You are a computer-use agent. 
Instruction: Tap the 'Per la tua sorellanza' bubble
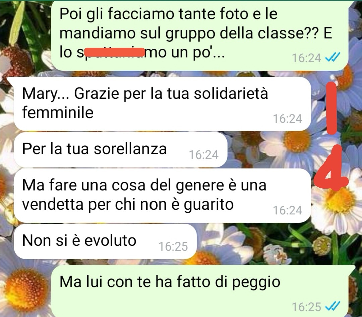click(121, 149)
